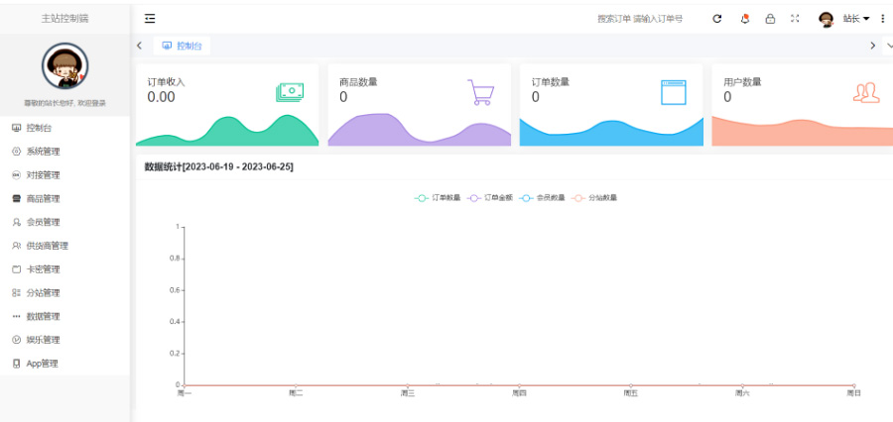Open 商品管理 in the sidebar menu

(43, 198)
